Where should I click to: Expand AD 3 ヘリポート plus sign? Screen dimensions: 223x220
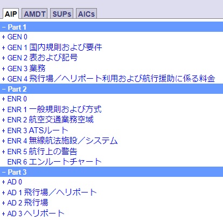3,214
